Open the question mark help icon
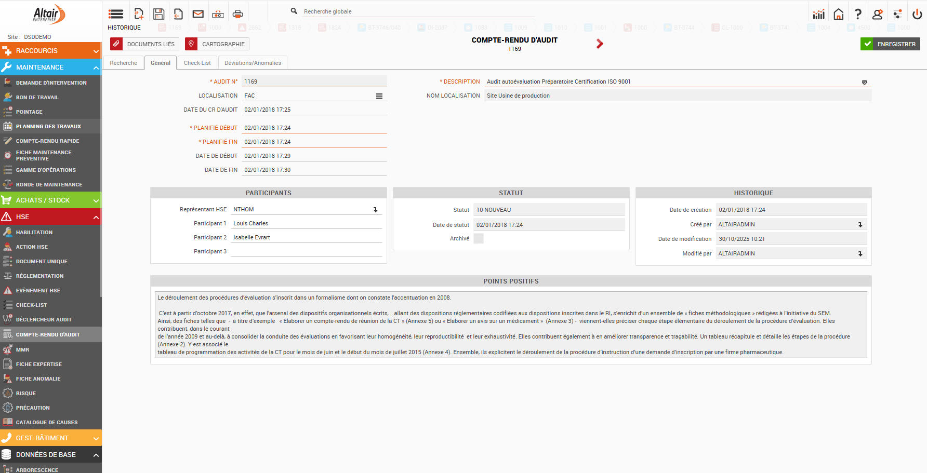 [x=858, y=15]
